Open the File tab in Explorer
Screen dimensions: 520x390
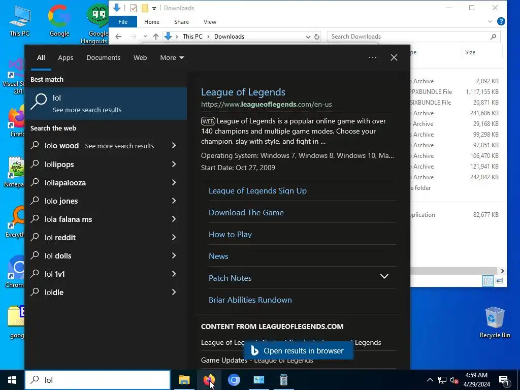[x=123, y=21]
